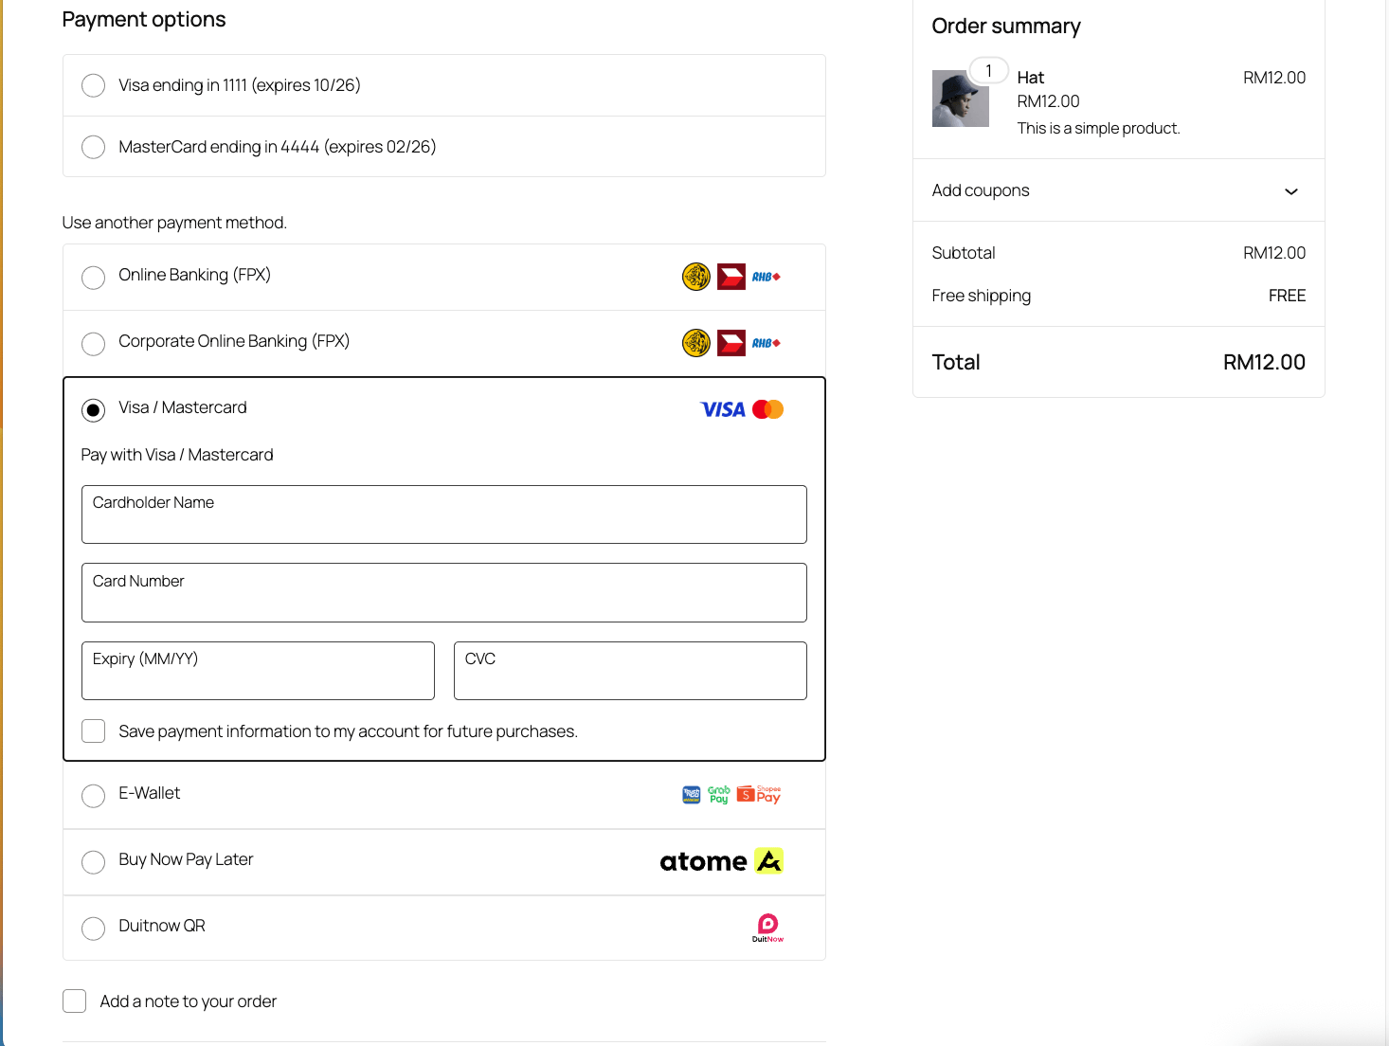Select Online Banking (FPX) payment option
Viewport: 1389px width, 1046px height.
[93, 278]
